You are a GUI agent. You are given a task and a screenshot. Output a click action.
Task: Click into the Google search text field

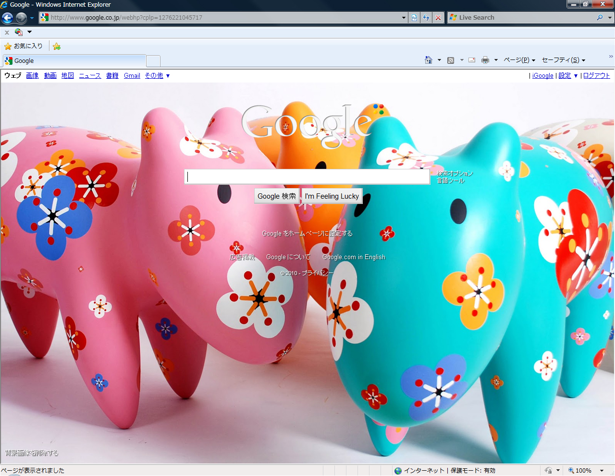click(307, 177)
